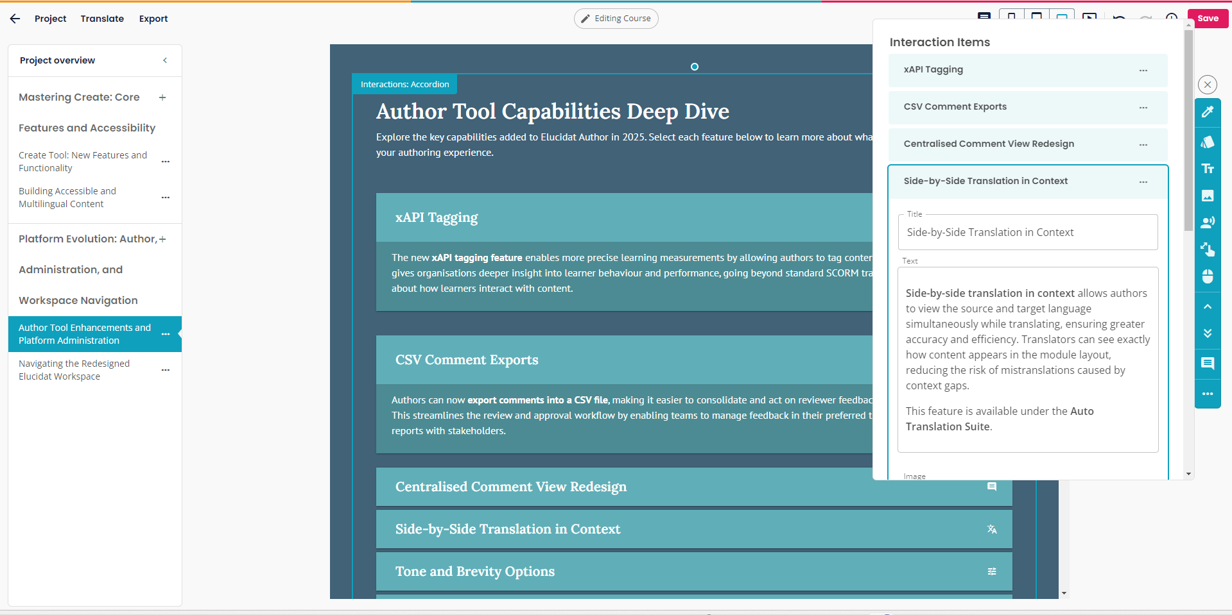Click the undo arrow in top bar
Viewport: 1232px width, 615px height.
[x=1119, y=18]
